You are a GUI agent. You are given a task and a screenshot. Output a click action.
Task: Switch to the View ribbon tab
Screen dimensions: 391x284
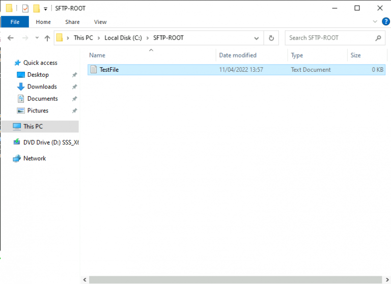[x=100, y=22]
